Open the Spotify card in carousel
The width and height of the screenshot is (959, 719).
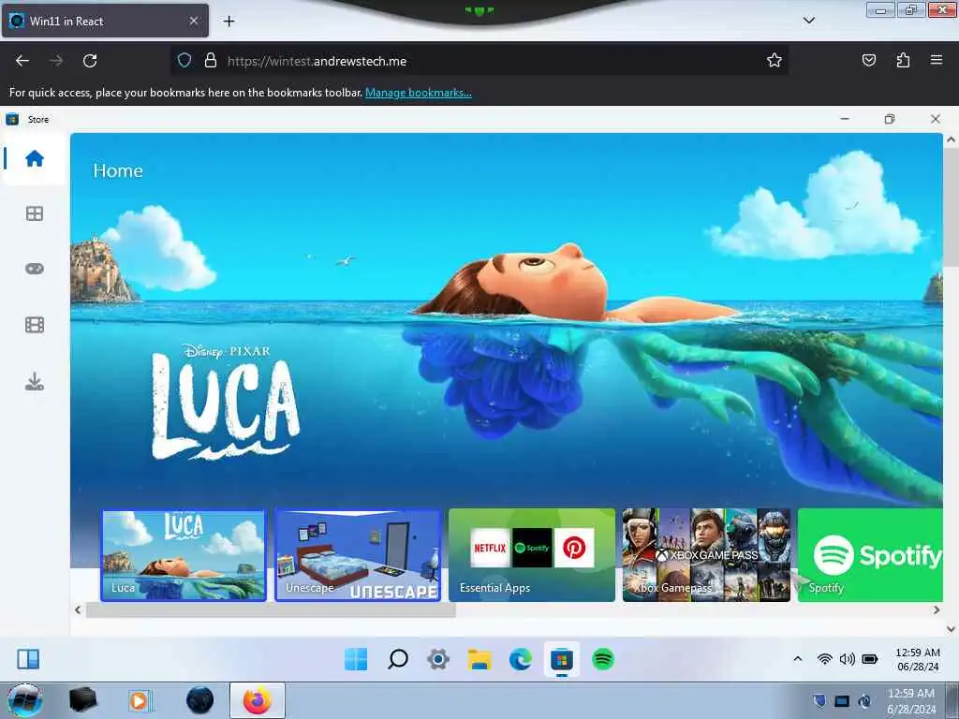click(870, 555)
